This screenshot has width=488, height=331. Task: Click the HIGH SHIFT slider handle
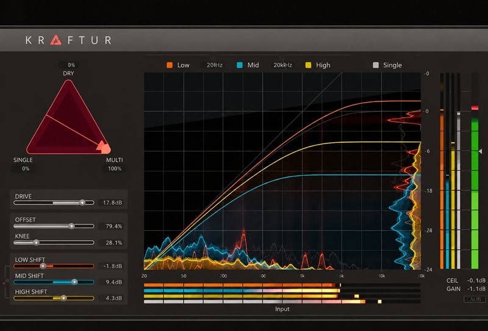63,298
